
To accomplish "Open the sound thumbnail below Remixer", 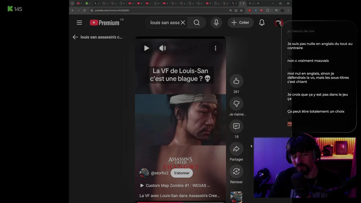I will (x=236, y=197).
